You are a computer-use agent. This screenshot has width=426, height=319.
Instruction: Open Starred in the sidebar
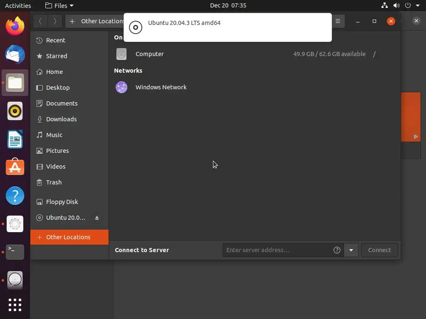click(x=69, y=56)
